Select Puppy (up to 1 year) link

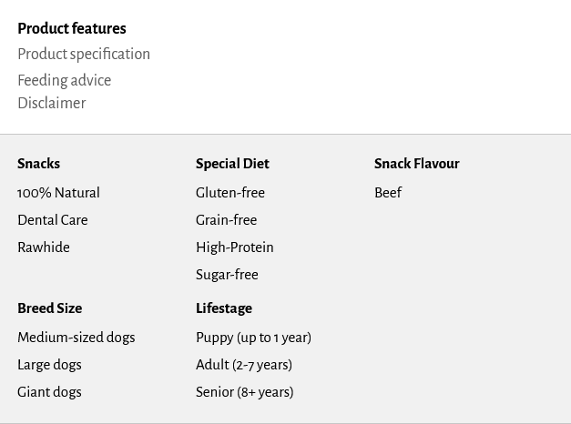pos(253,338)
